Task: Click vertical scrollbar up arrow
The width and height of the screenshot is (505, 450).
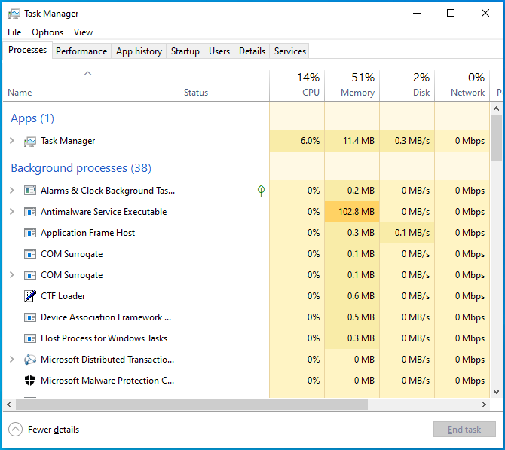Action: coord(496,109)
